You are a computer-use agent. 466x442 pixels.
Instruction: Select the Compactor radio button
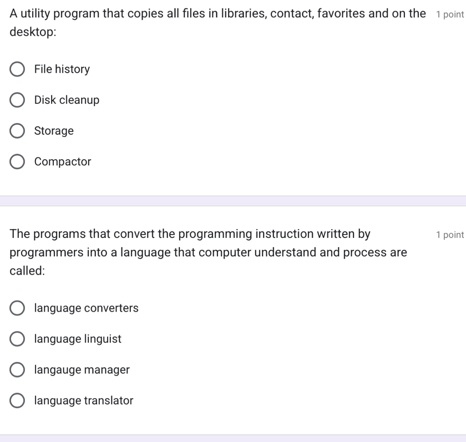(17, 161)
